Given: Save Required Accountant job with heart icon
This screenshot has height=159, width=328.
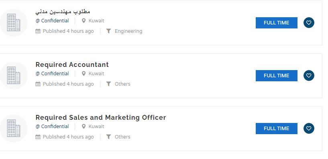Looking at the screenshot, I should pyautogui.click(x=309, y=75).
